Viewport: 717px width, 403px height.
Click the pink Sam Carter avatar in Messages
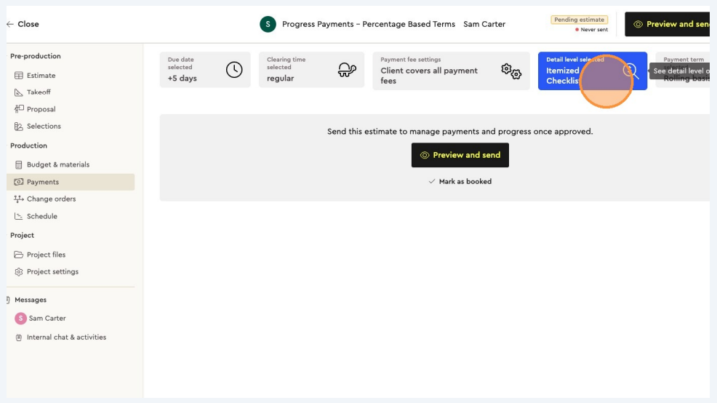20,319
